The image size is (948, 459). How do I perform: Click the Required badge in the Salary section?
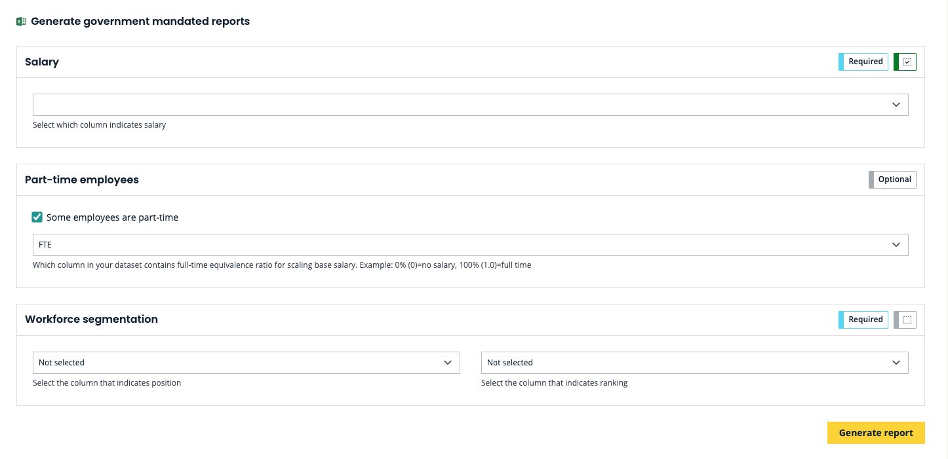click(865, 62)
